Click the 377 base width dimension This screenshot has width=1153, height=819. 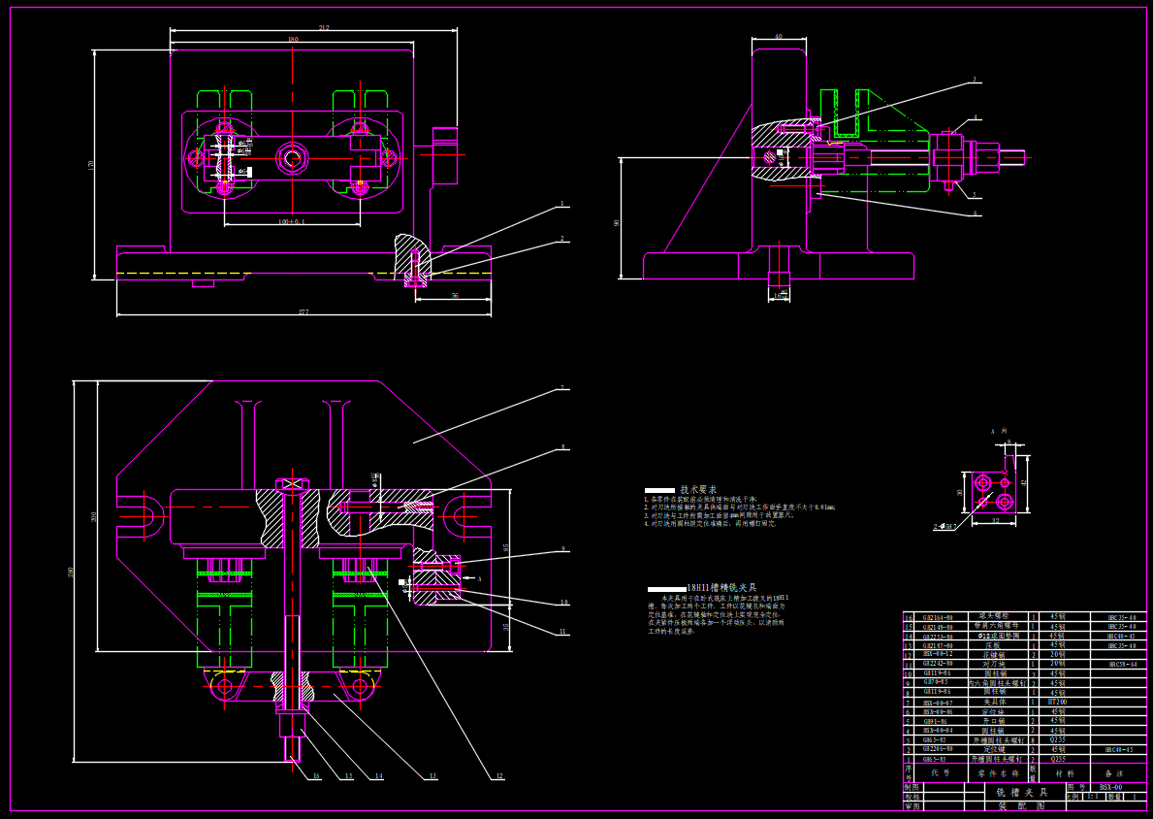[x=303, y=312]
